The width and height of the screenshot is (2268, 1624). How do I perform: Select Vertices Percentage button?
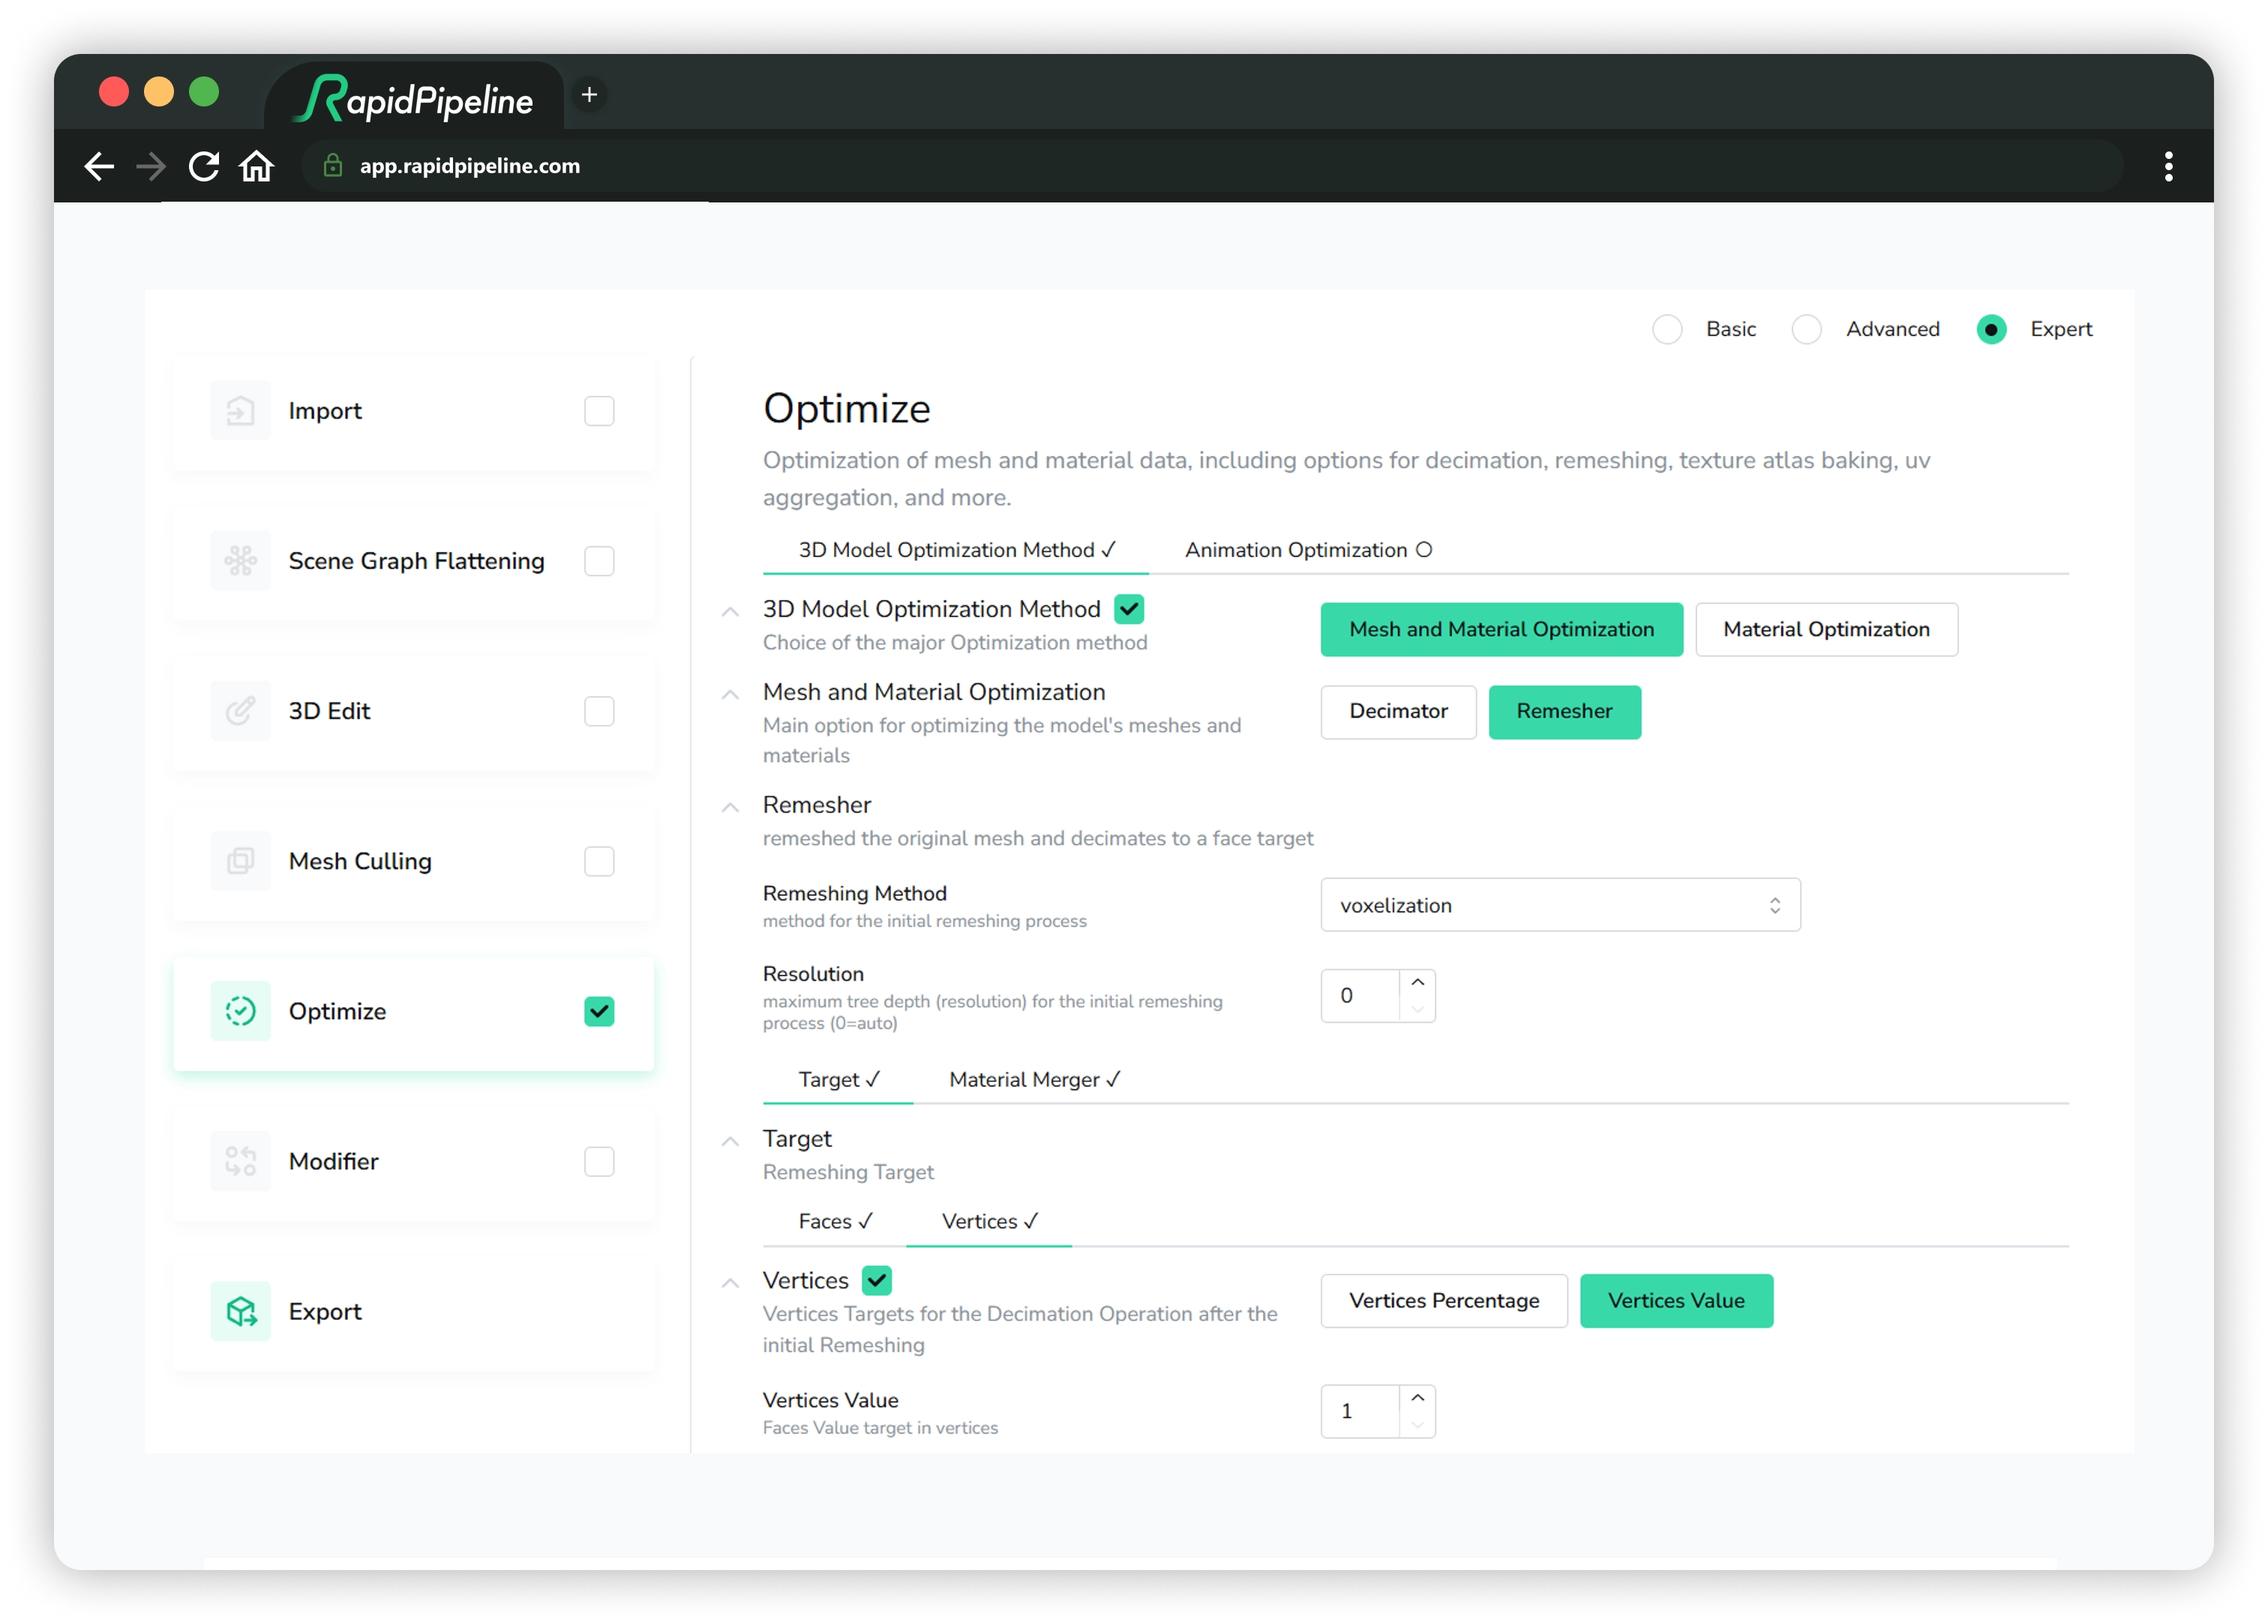tap(1444, 1301)
